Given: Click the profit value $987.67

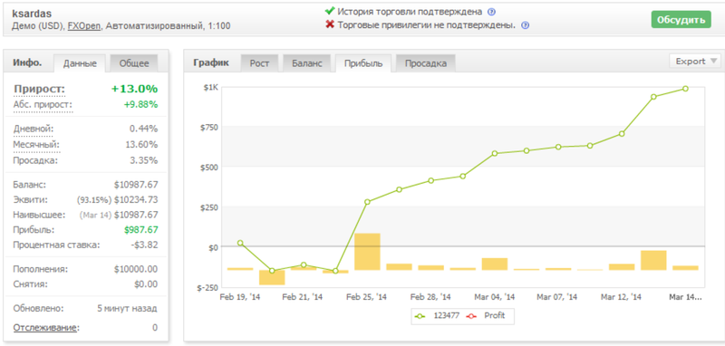Looking at the screenshot, I should tap(140, 229).
